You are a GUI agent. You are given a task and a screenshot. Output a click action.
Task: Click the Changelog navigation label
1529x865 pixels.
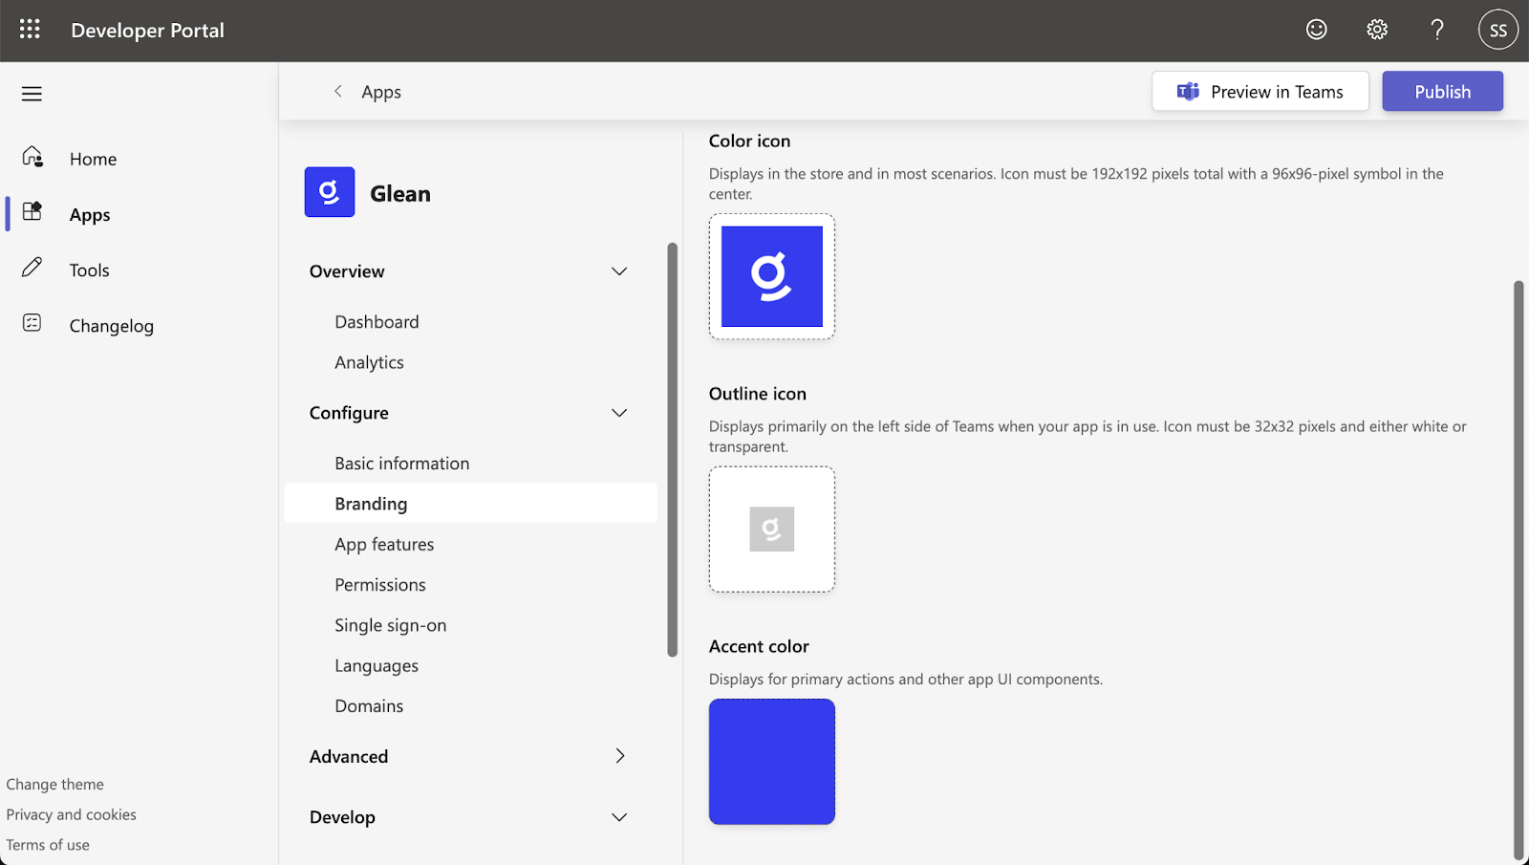tap(112, 326)
